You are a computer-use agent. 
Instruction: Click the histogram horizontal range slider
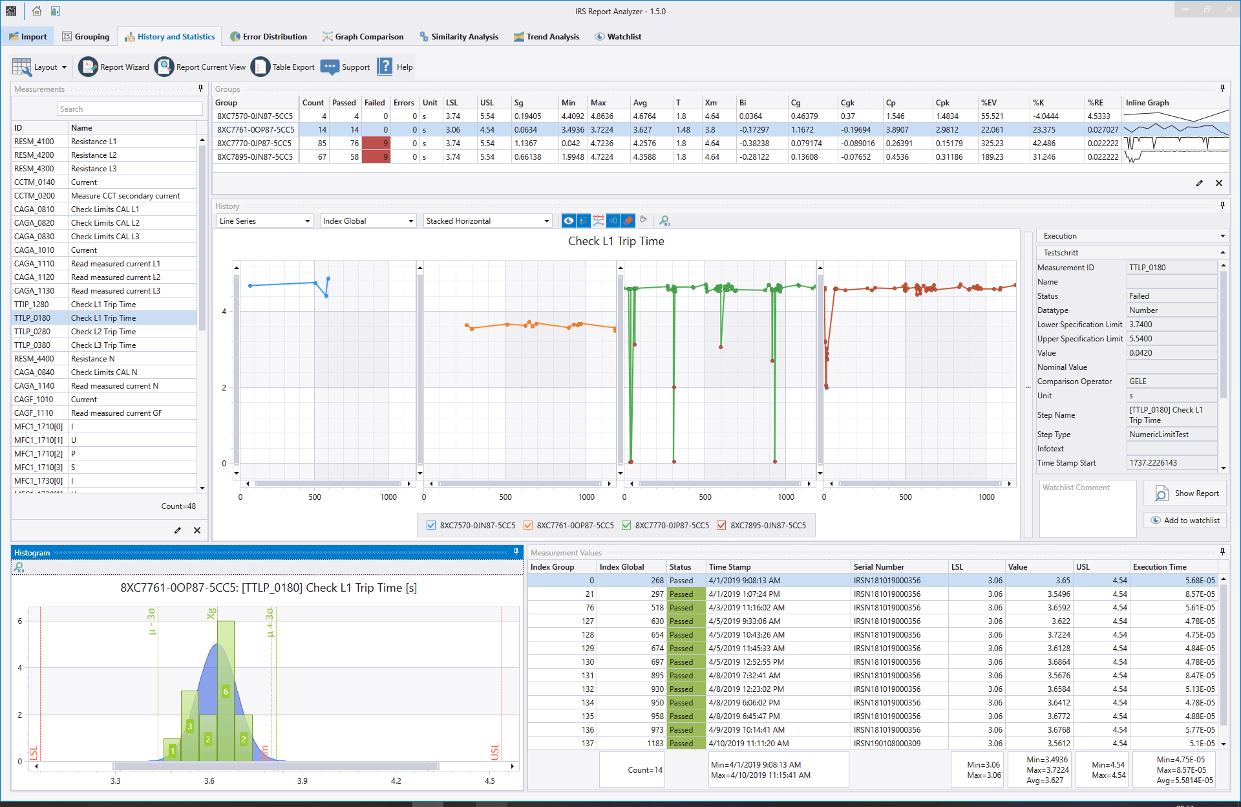[276, 766]
